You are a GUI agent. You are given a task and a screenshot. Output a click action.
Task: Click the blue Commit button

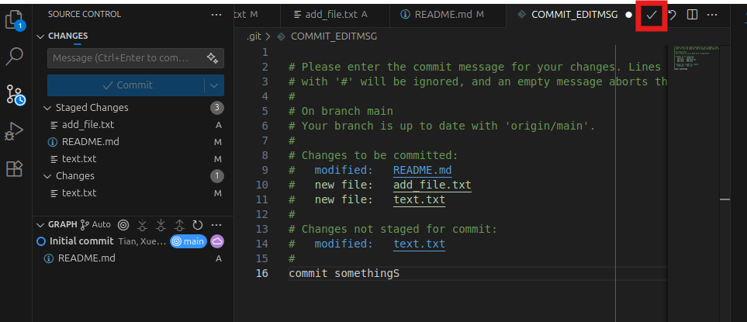pos(126,85)
